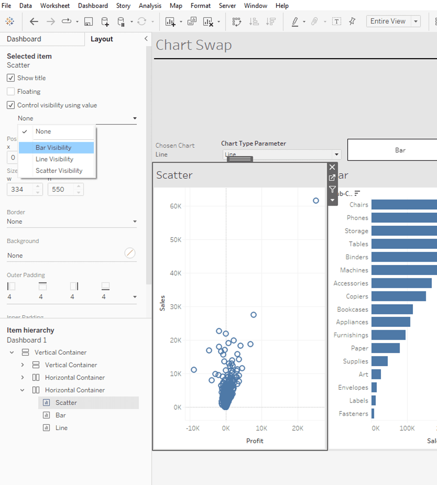Click the pin fix axes icon

click(x=352, y=21)
